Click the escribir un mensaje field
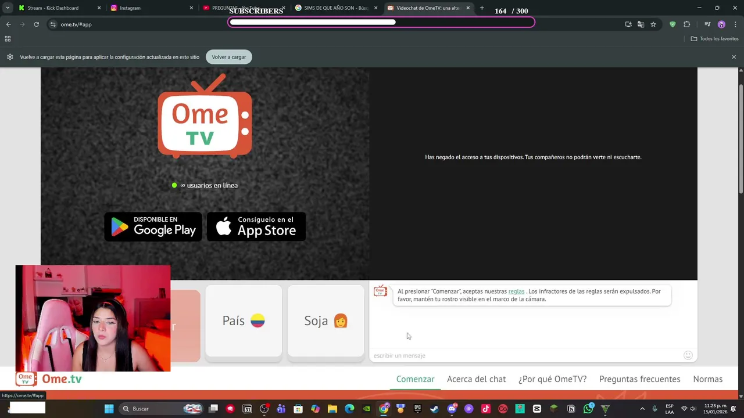Viewport: 744px width, 418px height. 526,355
